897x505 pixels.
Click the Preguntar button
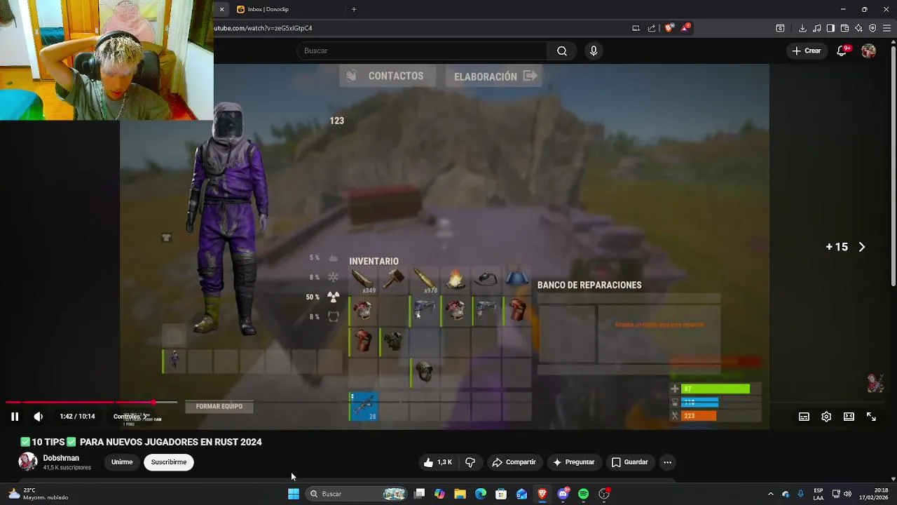tap(573, 462)
